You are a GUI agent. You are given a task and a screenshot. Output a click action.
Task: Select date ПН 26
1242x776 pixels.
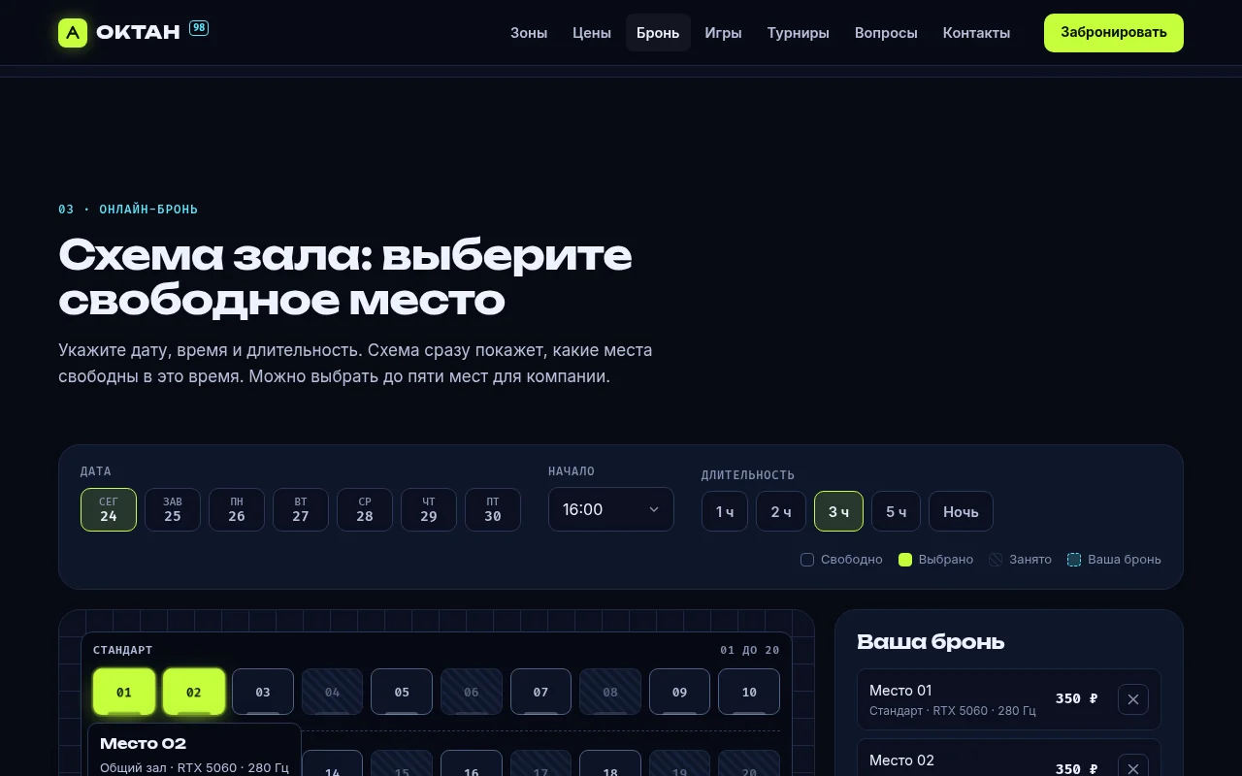click(x=237, y=510)
